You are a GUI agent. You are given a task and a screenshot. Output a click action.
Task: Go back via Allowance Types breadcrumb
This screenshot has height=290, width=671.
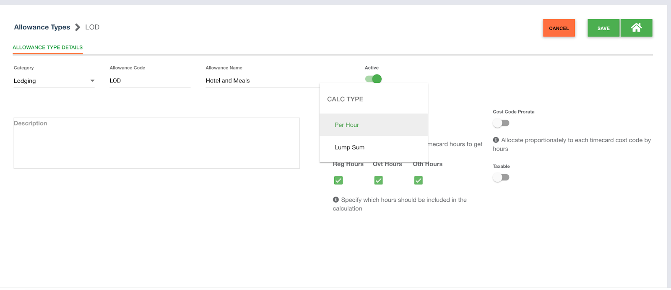click(x=42, y=27)
